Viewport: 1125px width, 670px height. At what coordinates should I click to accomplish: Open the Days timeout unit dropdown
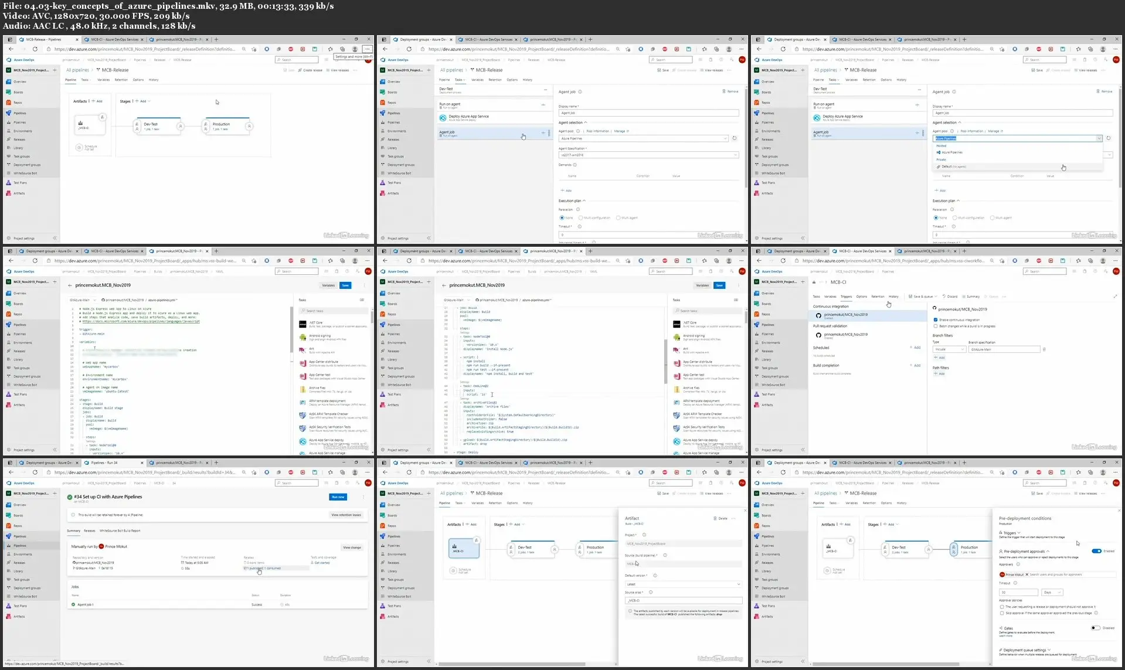pyautogui.click(x=1052, y=593)
